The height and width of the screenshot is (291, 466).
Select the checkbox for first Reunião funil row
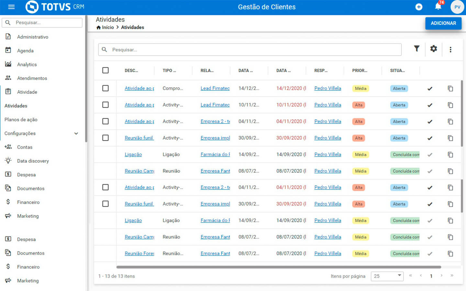(x=105, y=138)
